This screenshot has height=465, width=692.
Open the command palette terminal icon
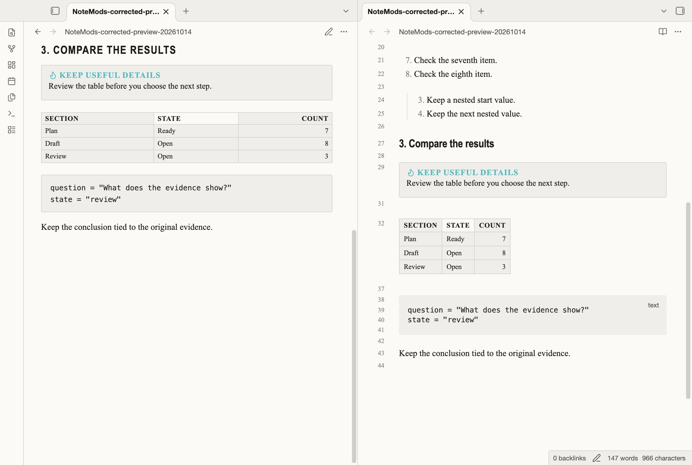(x=12, y=114)
